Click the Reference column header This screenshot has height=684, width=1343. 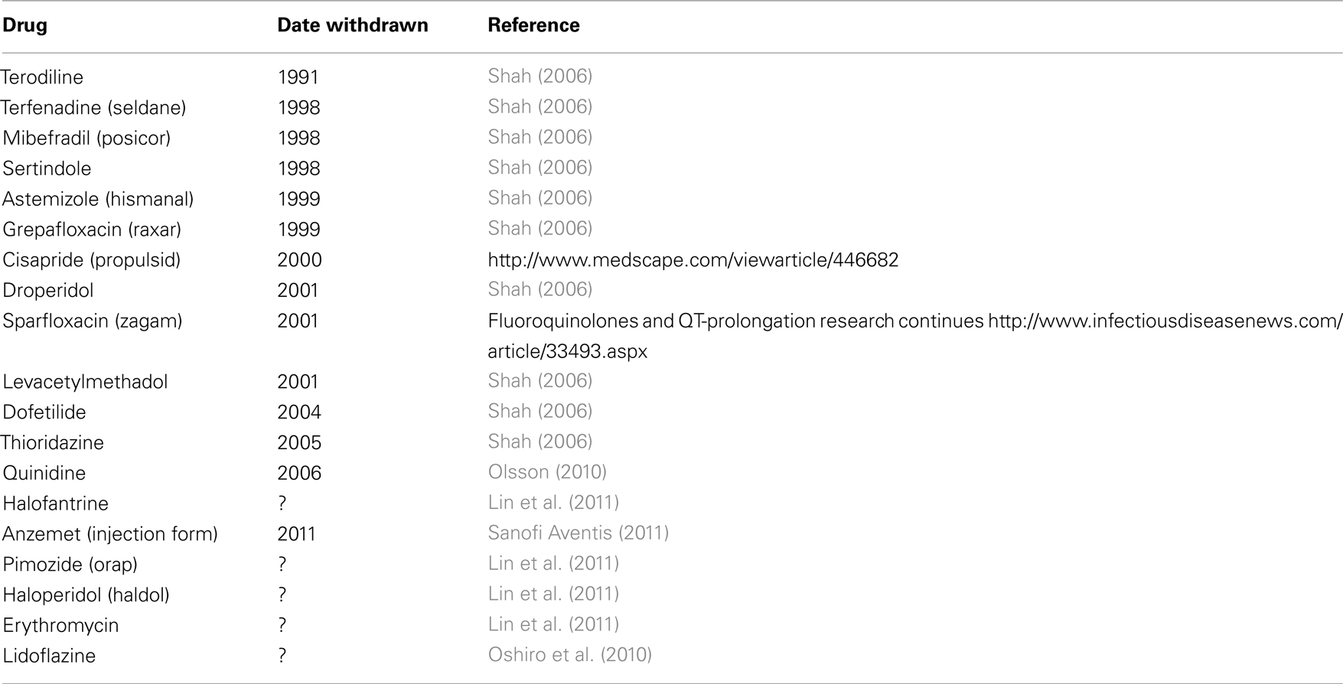pos(533,25)
